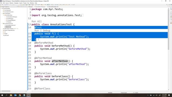
Task: Collapse the @Test method on line 14
Action: pyautogui.click(x=31, y=27)
